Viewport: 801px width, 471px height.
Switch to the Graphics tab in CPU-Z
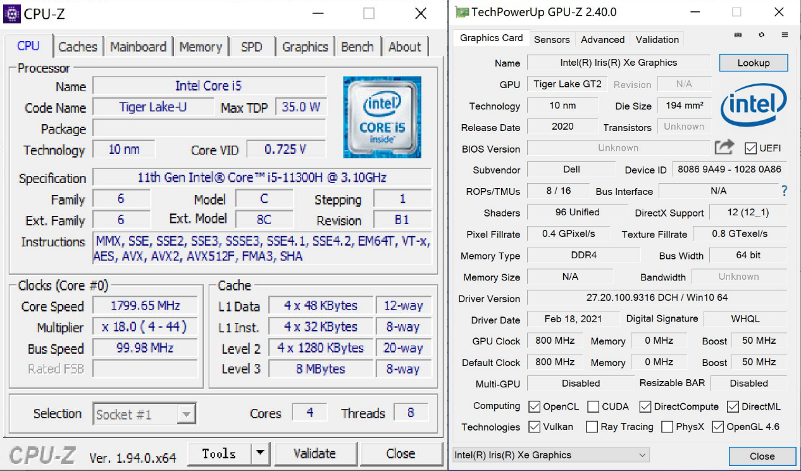(x=305, y=47)
